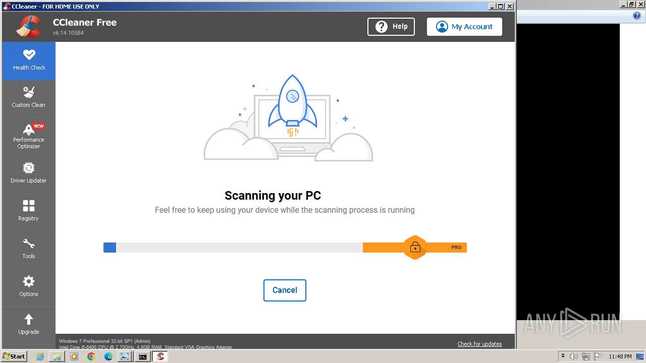Click the CCleaner logo in header
646x363 pixels.
[x=29, y=27]
